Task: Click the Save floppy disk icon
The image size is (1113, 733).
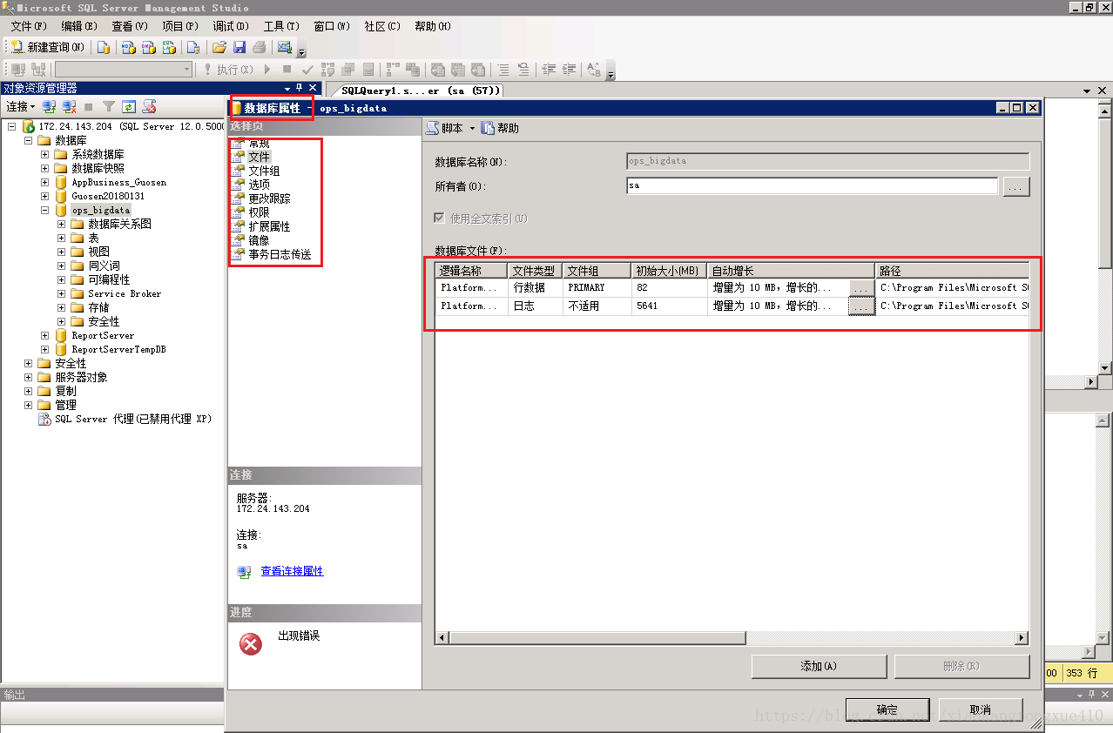Action: click(x=239, y=47)
